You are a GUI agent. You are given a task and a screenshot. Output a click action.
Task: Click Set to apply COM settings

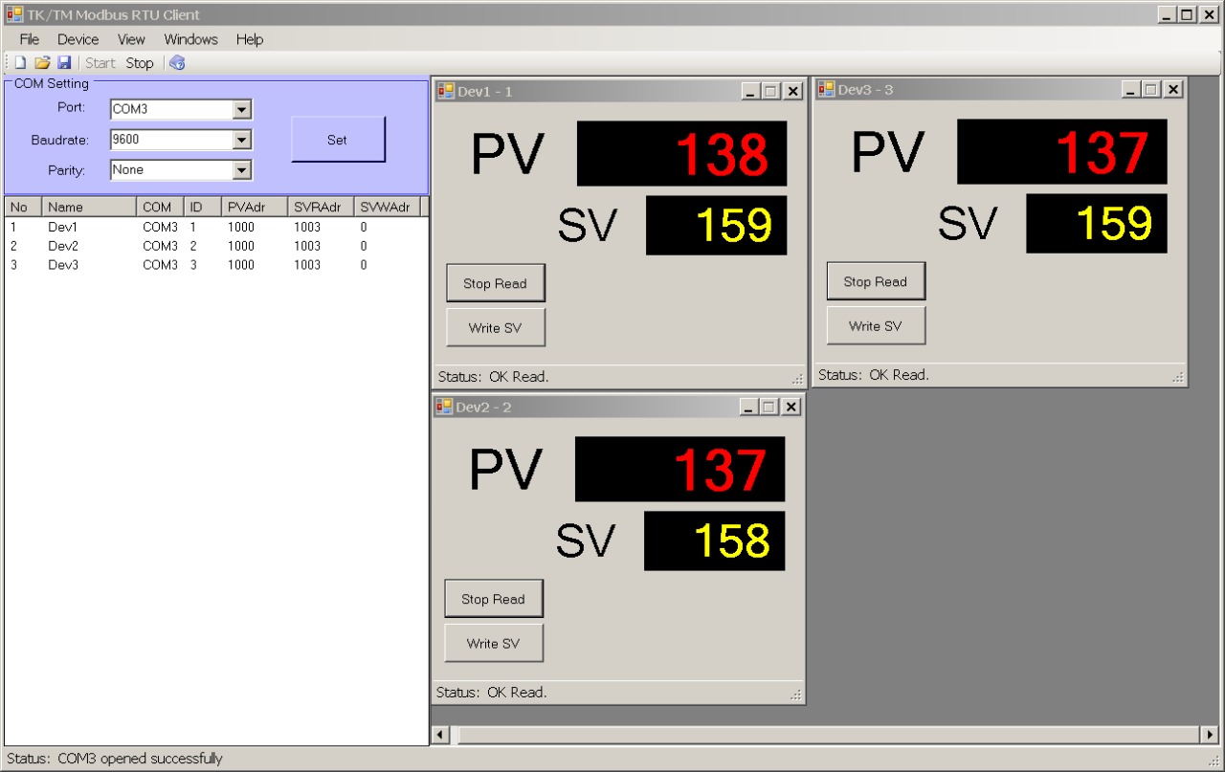pyautogui.click(x=337, y=139)
